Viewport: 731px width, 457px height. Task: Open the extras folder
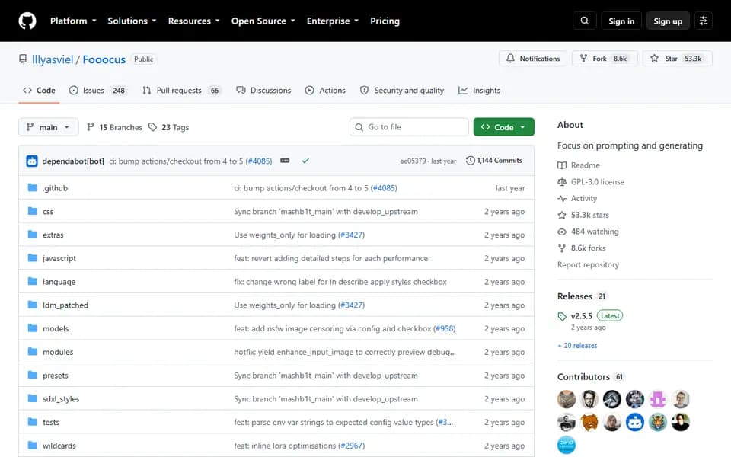[53, 235]
